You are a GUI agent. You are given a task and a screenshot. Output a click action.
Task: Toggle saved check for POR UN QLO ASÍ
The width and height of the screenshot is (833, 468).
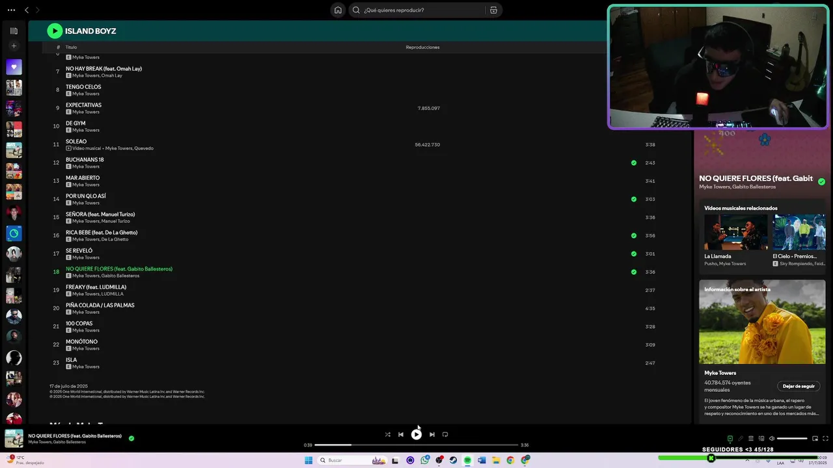pyautogui.click(x=634, y=199)
